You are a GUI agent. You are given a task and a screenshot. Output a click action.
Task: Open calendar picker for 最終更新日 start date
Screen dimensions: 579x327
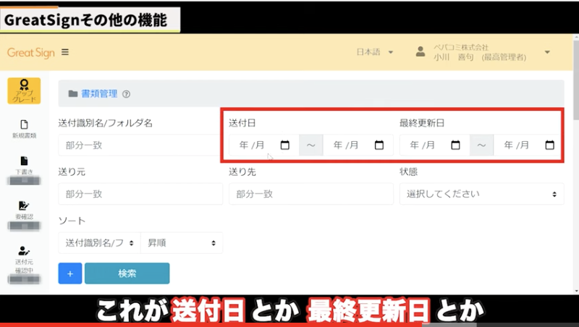pos(455,145)
